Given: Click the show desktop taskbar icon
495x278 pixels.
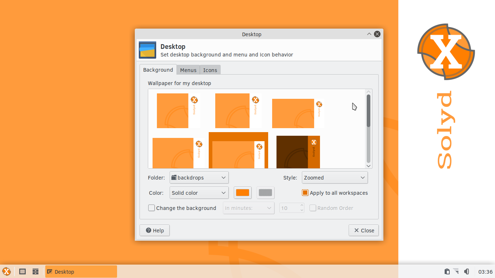Looking at the screenshot, I should (22, 271).
